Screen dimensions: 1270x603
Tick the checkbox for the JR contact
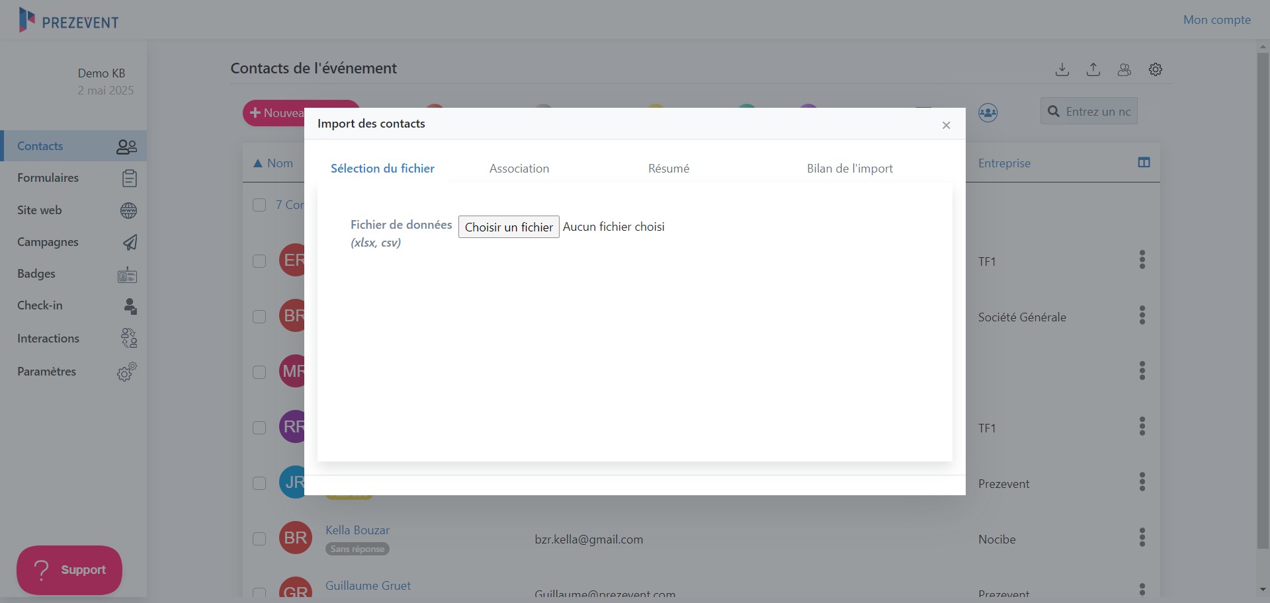click(259, 483)
